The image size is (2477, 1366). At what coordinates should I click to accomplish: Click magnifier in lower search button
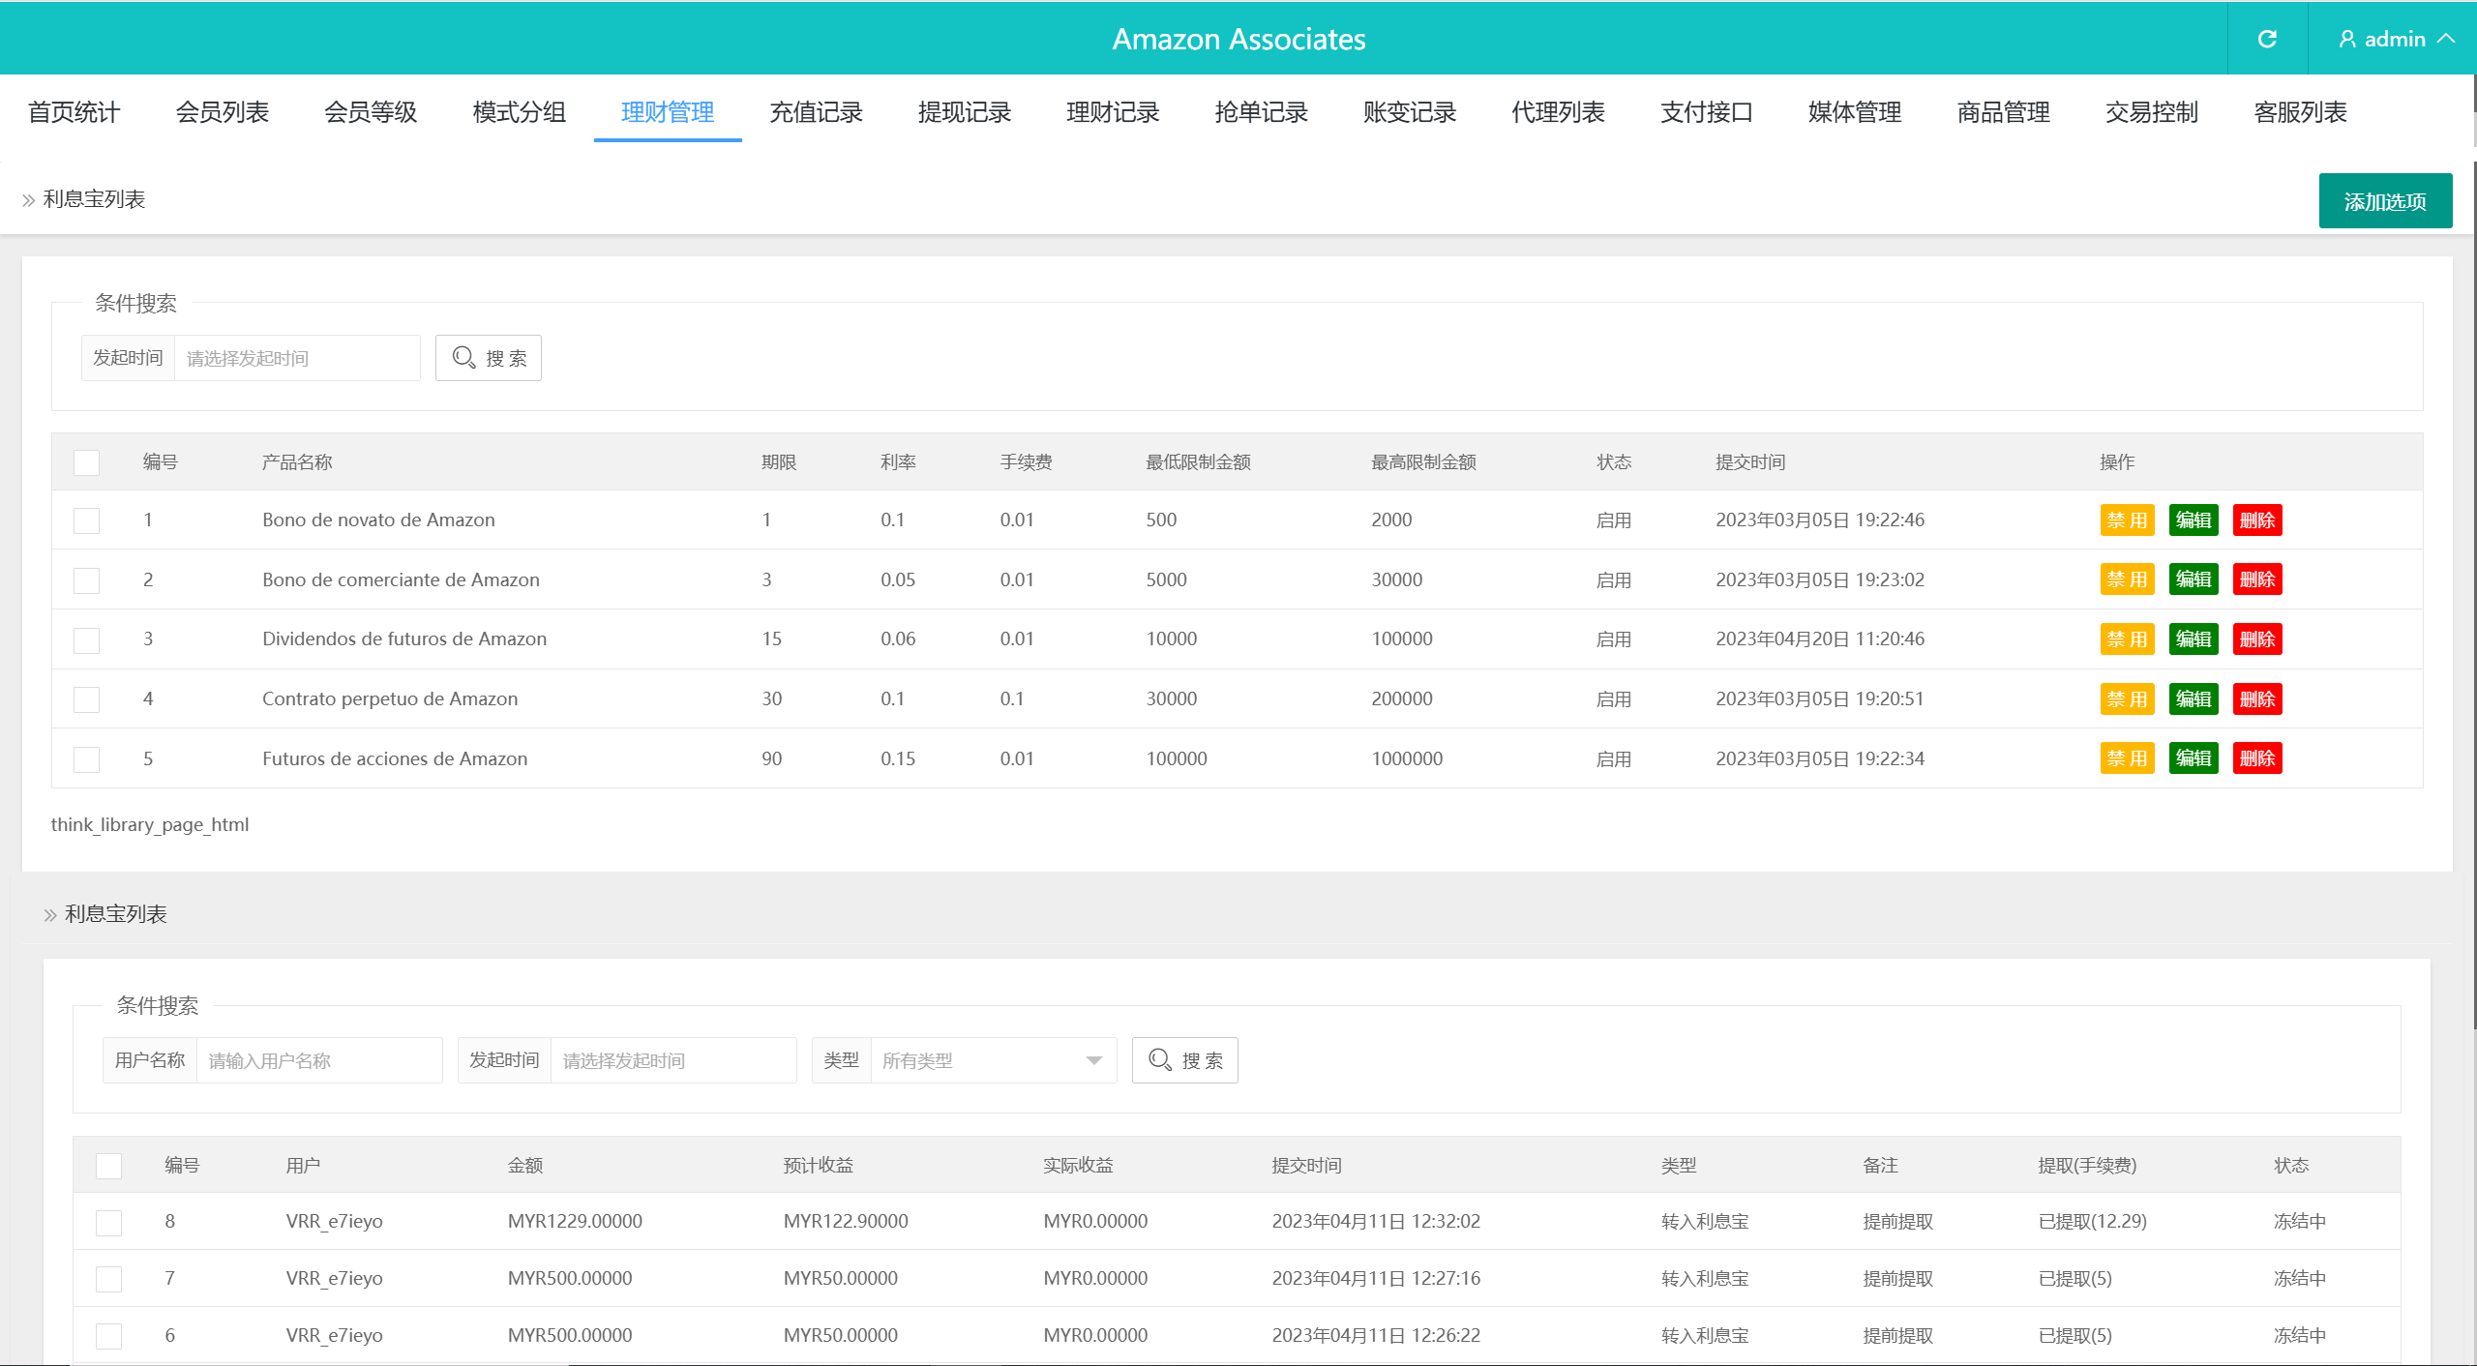coord(1160,1060)
